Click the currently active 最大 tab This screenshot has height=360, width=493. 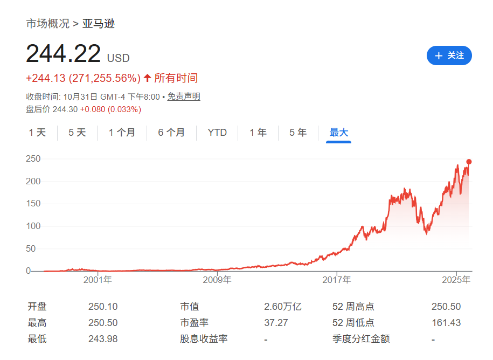click(338, 132)
